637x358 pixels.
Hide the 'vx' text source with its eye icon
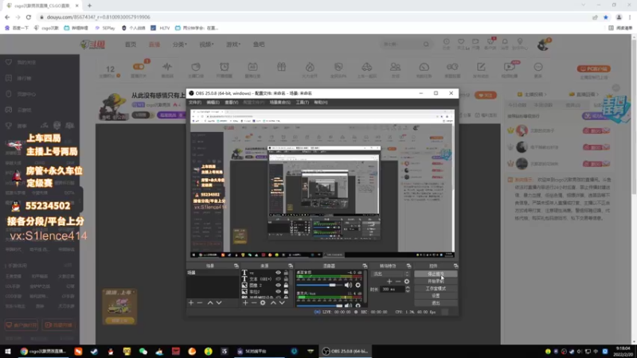[278, 273]
